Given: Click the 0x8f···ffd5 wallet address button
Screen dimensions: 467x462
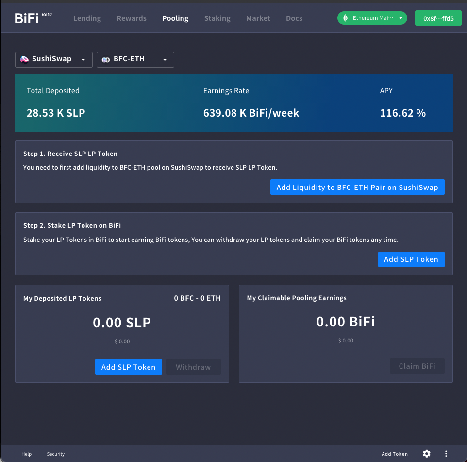Looking at the screenshot, I should pos(438,18).
